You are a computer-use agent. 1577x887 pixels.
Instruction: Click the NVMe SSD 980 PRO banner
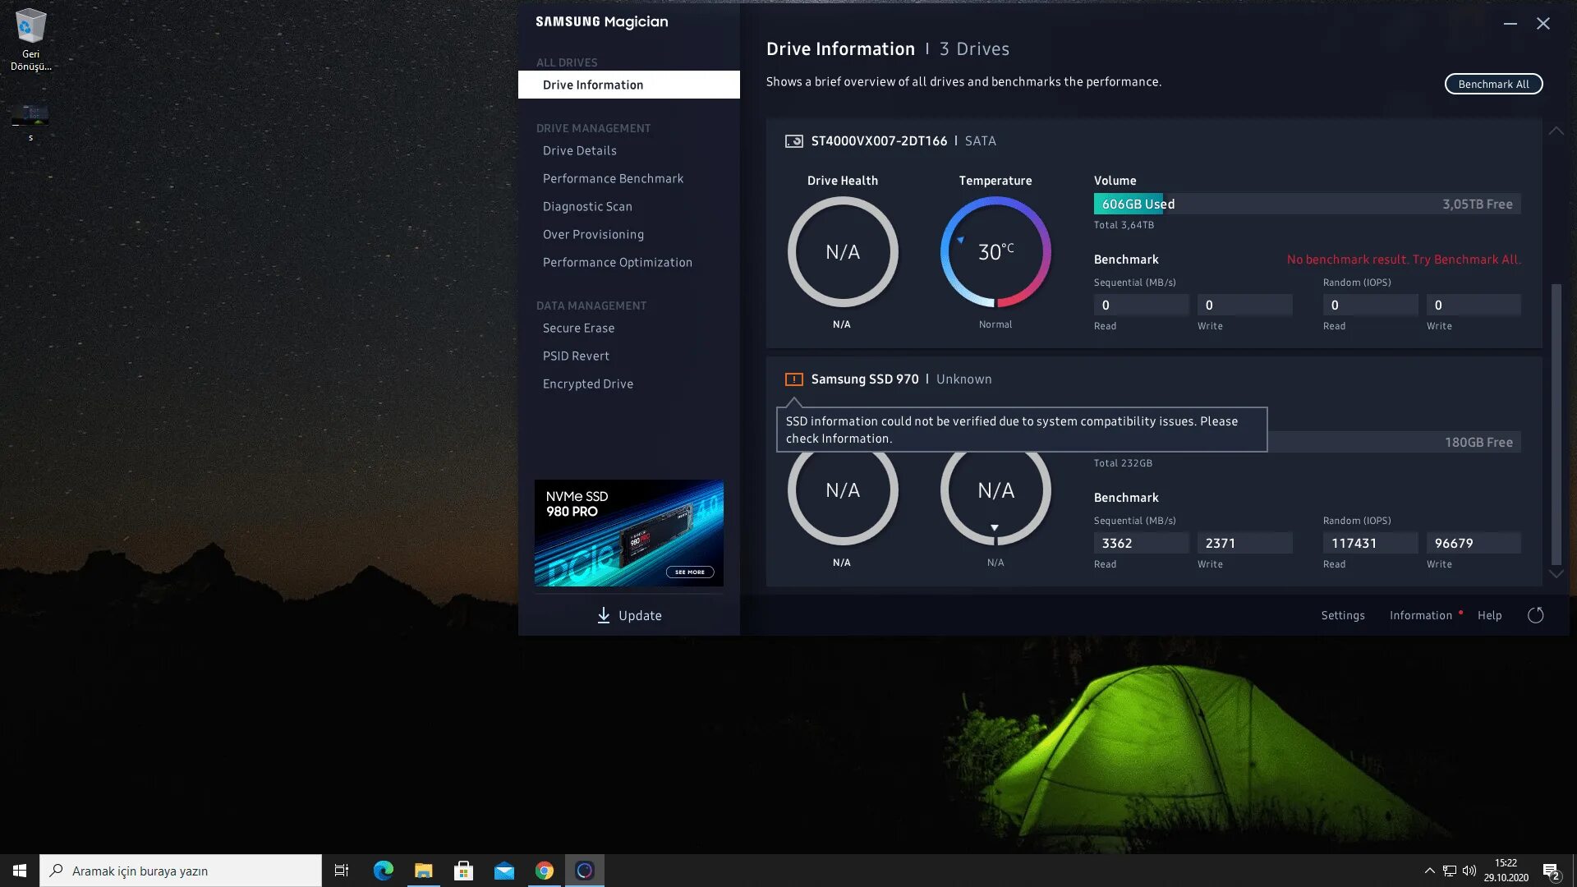coord(628,533)
